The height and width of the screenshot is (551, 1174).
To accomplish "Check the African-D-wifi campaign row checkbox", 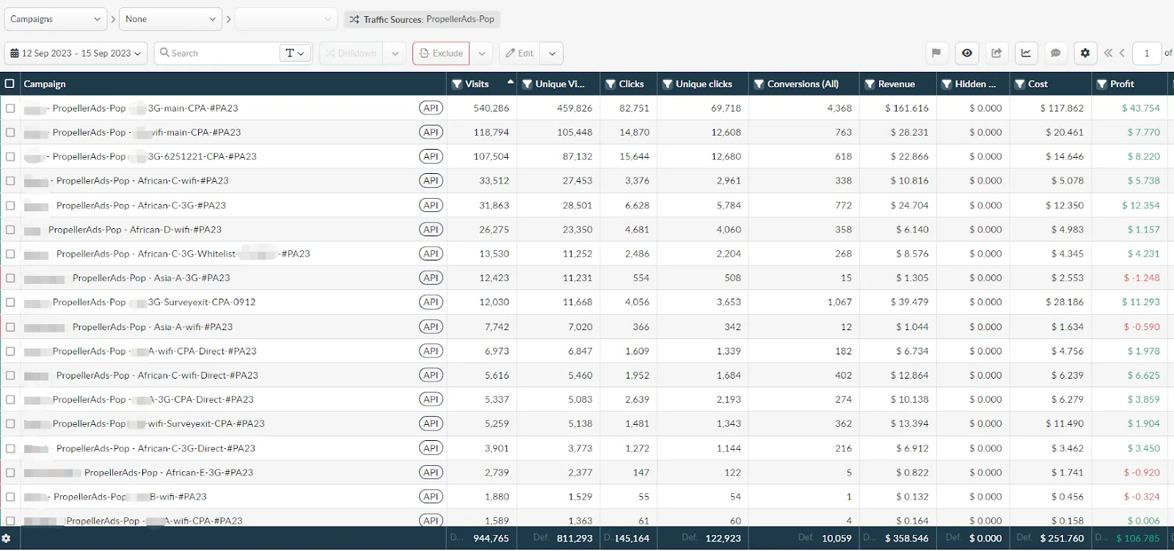I will click(10, 230).
